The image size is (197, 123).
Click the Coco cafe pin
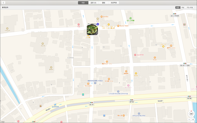pyautogui.click(x=136, y=73)
